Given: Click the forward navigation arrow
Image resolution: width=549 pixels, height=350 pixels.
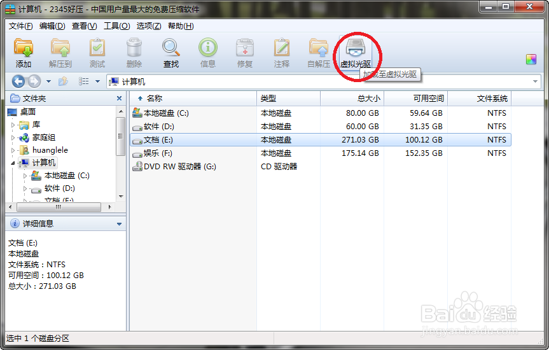Looking at the screenshot, I should click(x=34, y=81).
